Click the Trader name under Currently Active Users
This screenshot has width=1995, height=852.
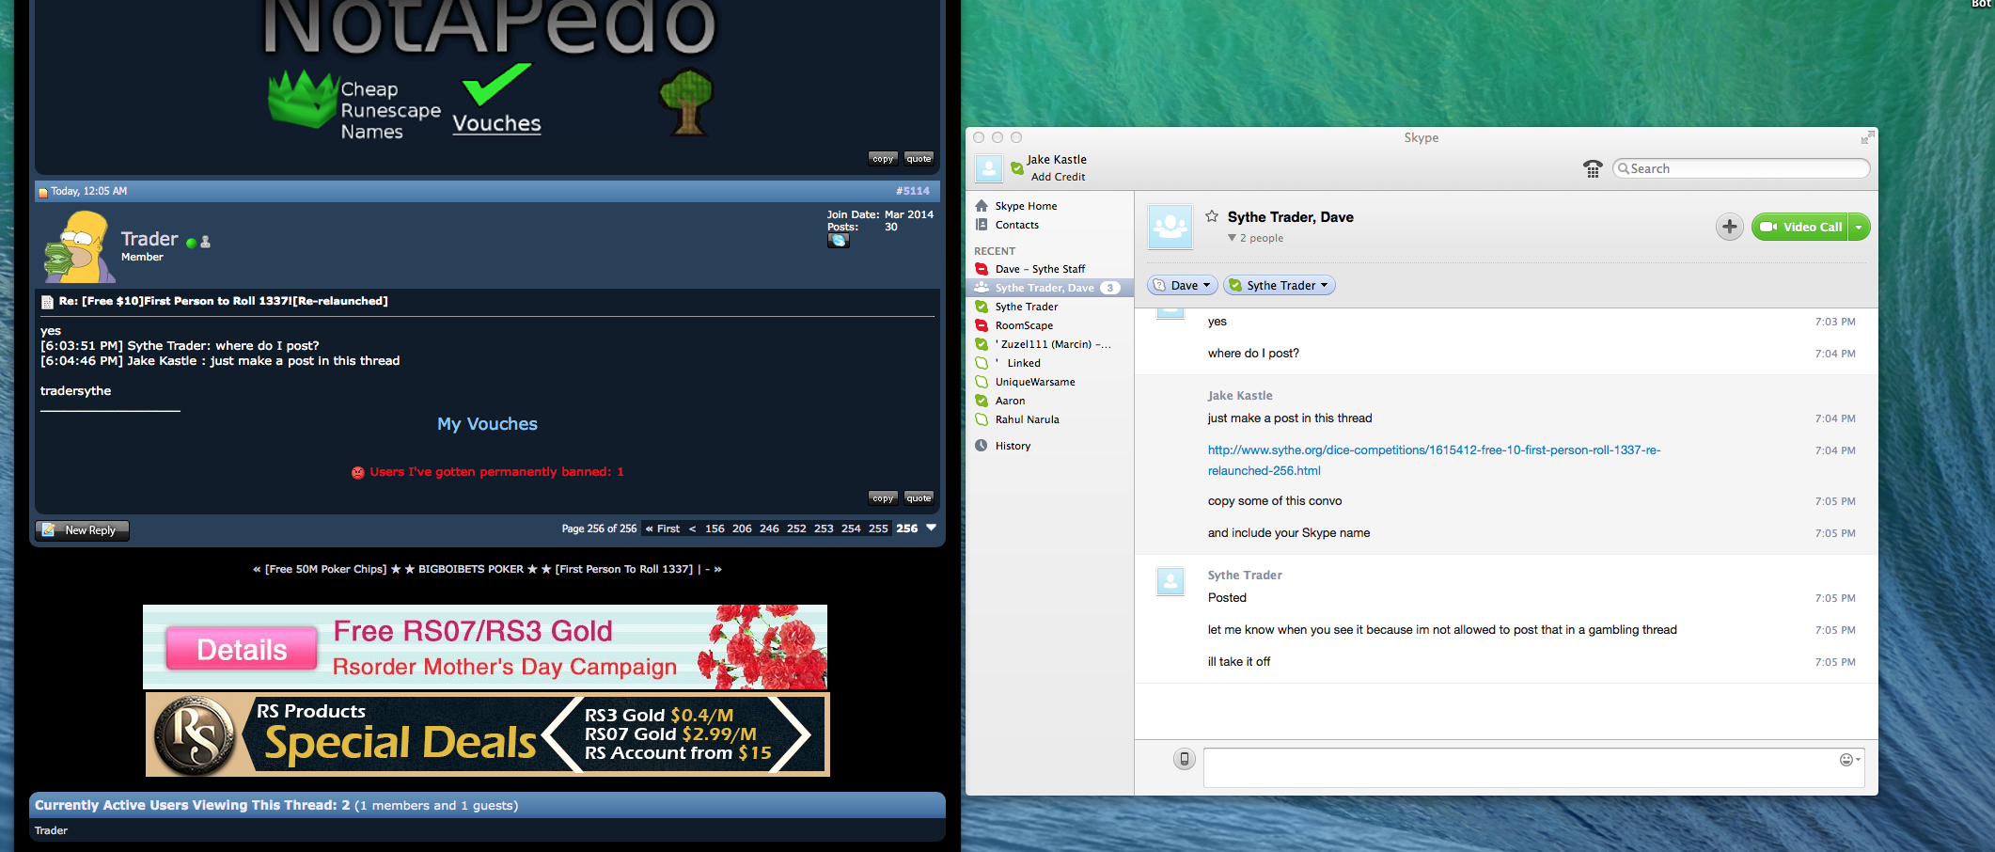point(51,830)
